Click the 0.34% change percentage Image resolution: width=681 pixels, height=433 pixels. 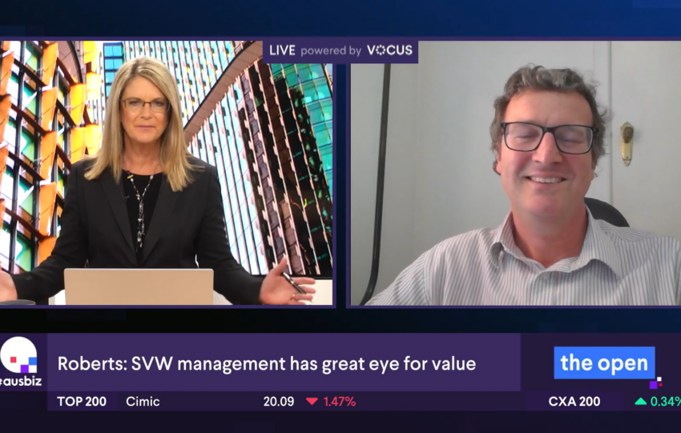[666, 402]
